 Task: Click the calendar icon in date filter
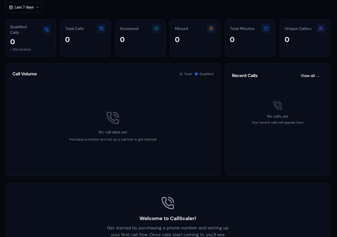[x=11, y=7]
